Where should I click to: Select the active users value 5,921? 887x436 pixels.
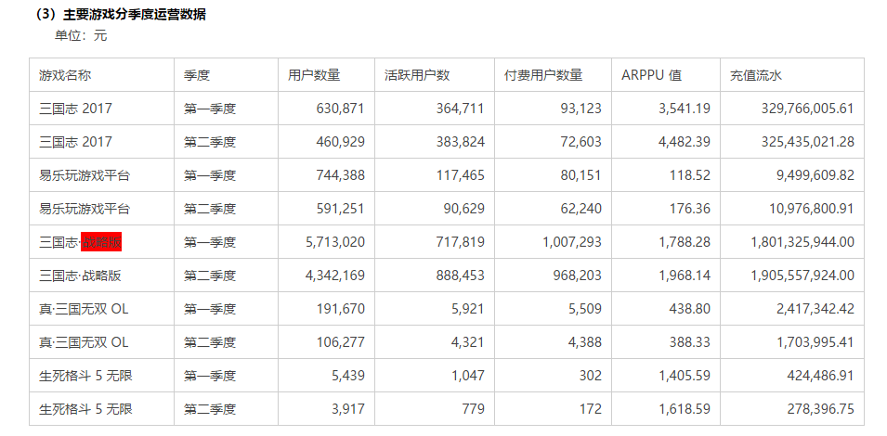pos(468,310)
